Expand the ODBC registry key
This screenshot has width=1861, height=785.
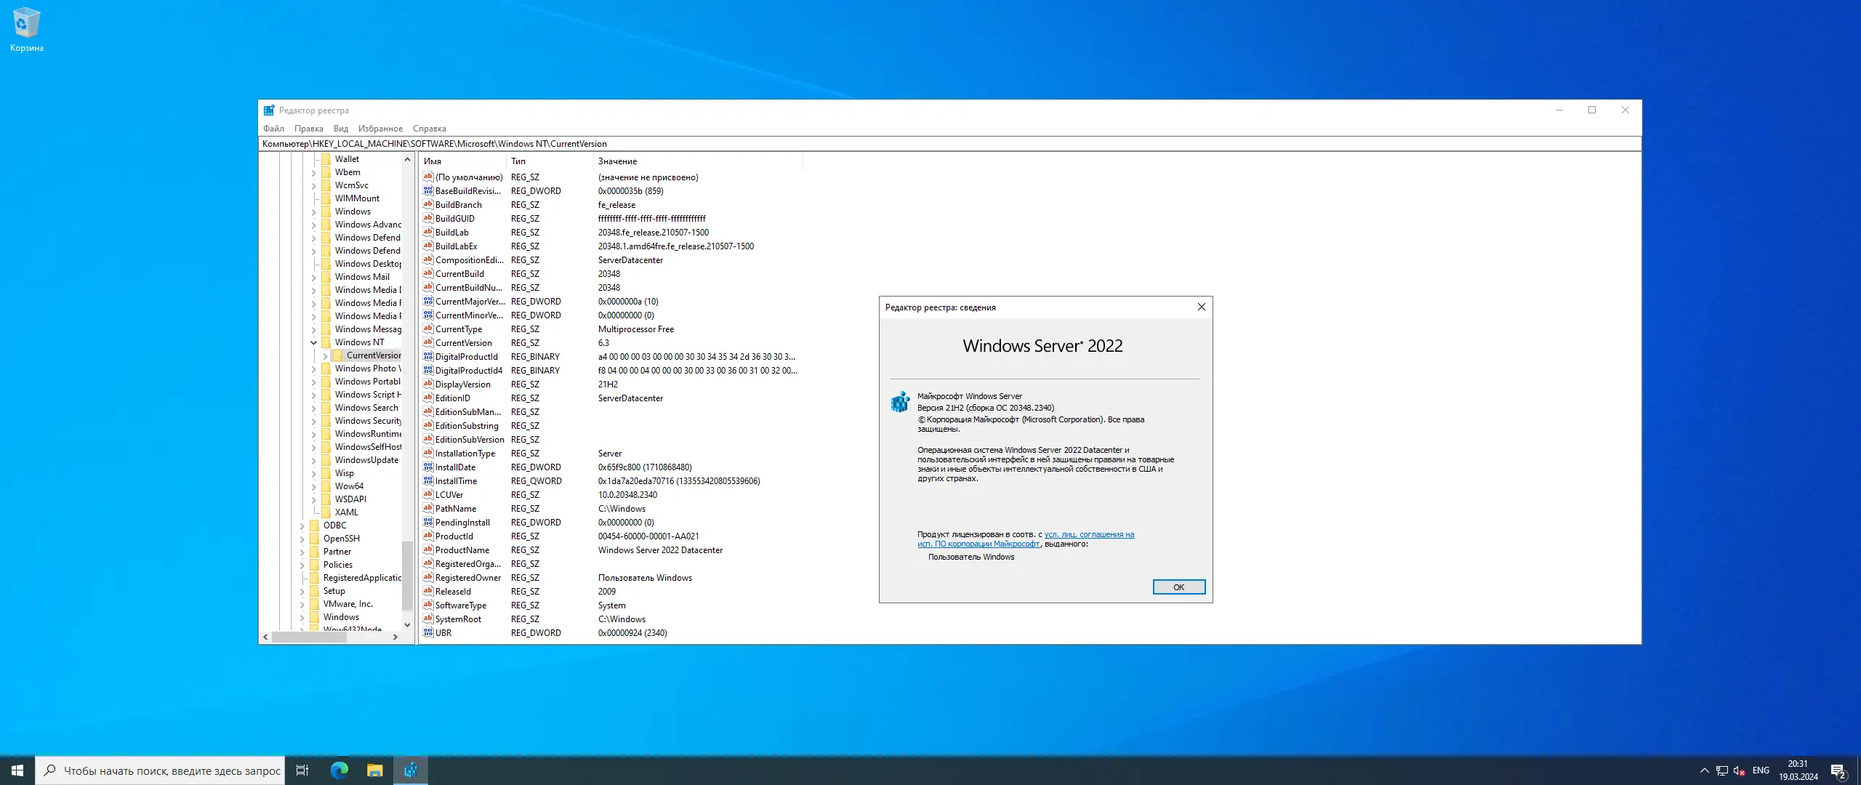pos(302,526)
